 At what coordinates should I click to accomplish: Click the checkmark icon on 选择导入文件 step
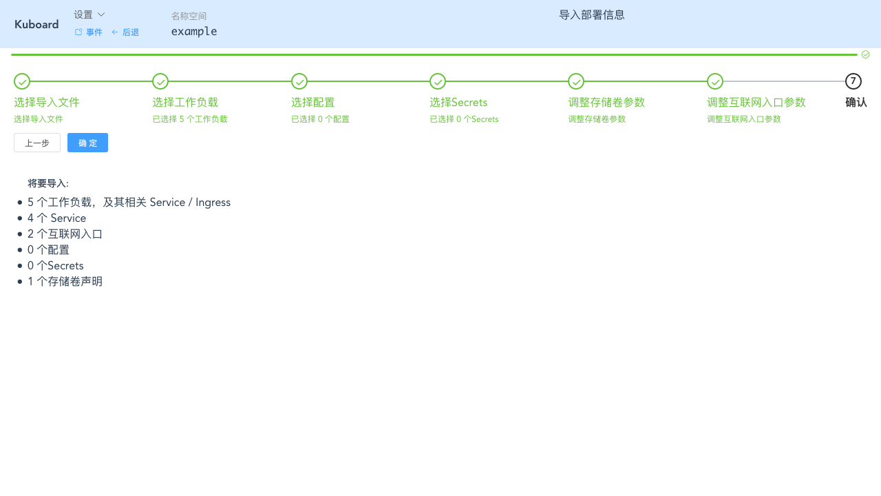21,81
